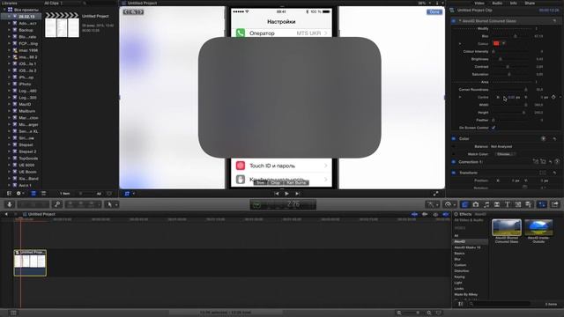Open the Retime speed pop-up menu
This screenshot has width=564, height=317.
click(x=449, y=204)
